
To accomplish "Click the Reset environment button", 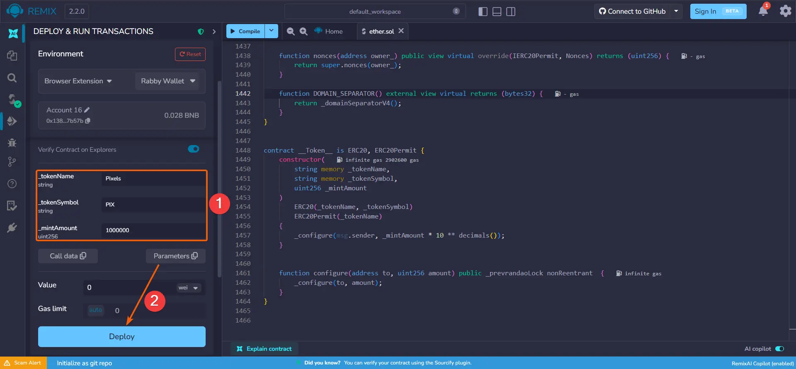I will pyautogui.click(x=190, y=54).
